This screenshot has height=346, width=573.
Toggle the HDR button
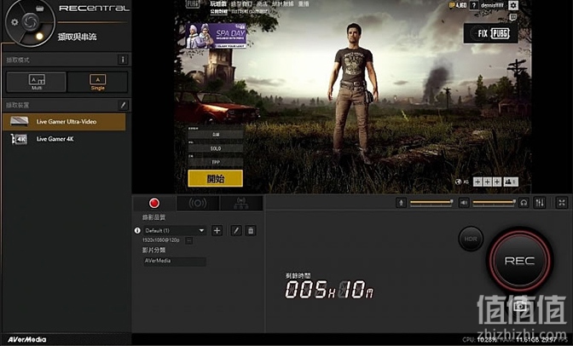point(471,239)
